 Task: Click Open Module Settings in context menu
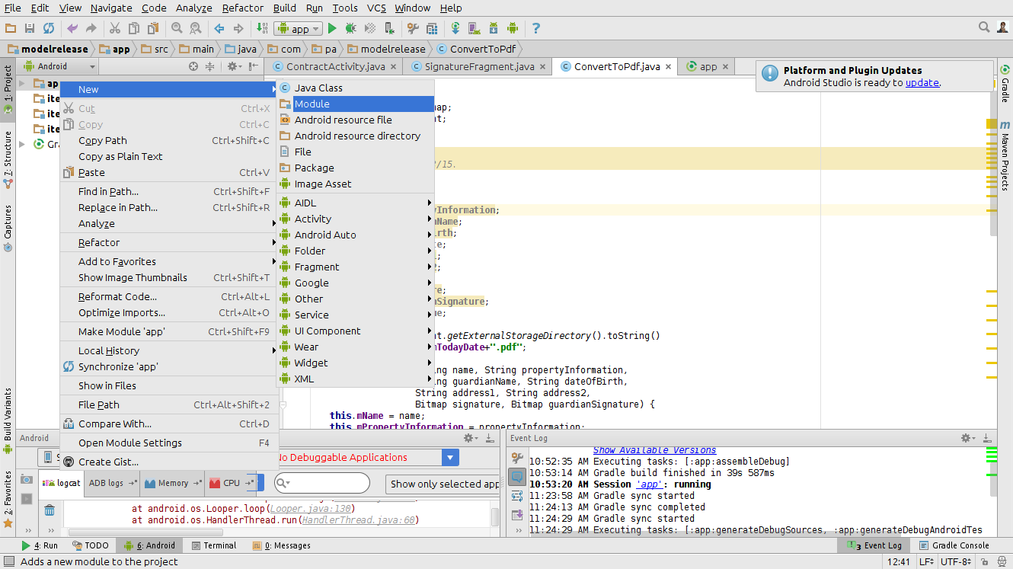point(168,443)
